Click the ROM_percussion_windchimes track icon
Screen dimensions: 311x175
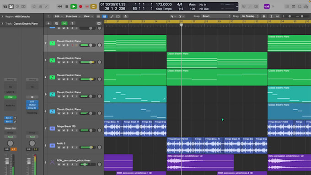click(x=52, y=163)
